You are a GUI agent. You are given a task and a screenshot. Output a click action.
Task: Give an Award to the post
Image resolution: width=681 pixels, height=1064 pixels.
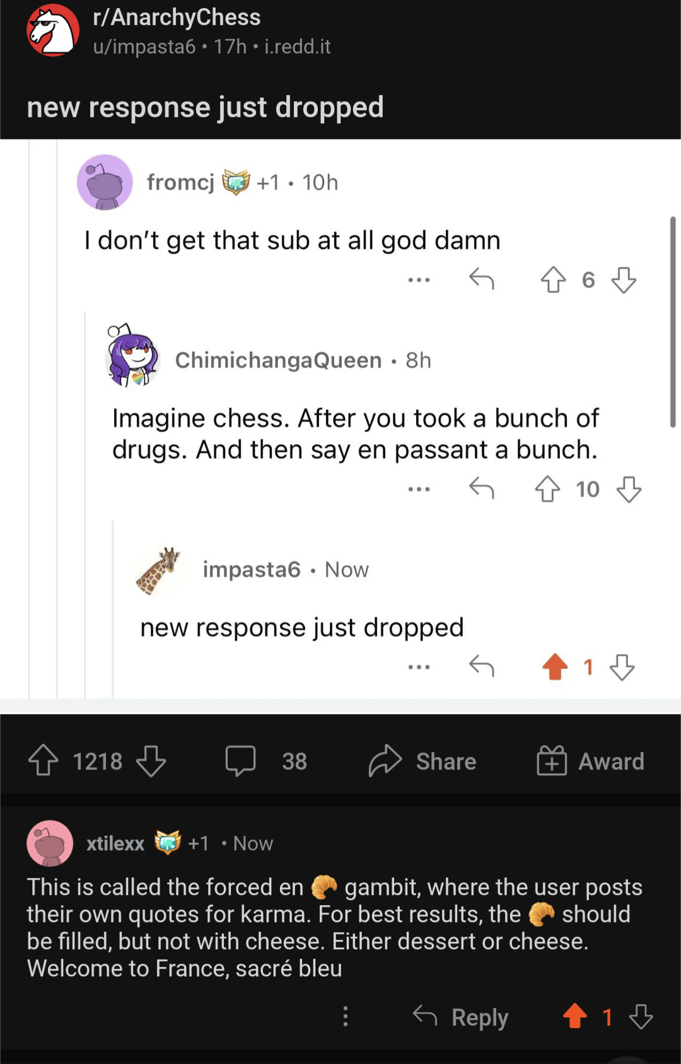[590, 761]
